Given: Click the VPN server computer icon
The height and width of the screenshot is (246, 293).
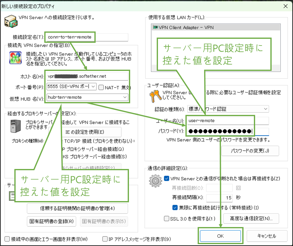Looking at the screenshot, I should pos(11,21).
